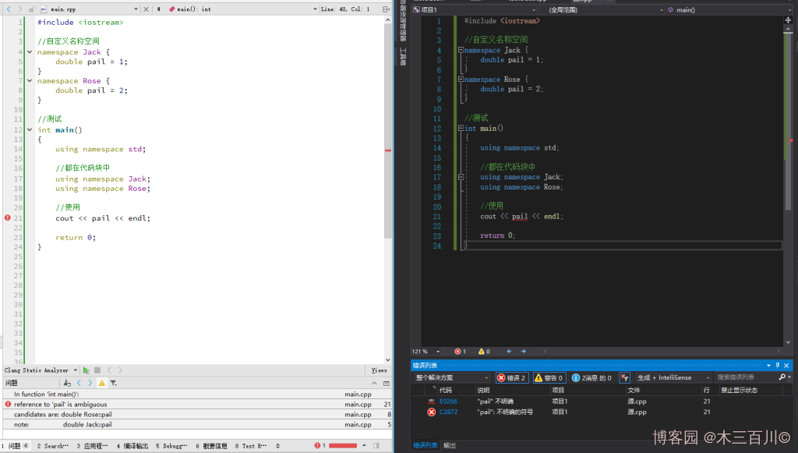798x453 pixels.
Task: Toggle the 消息 0 messages filter
Action: coord(592,377)
